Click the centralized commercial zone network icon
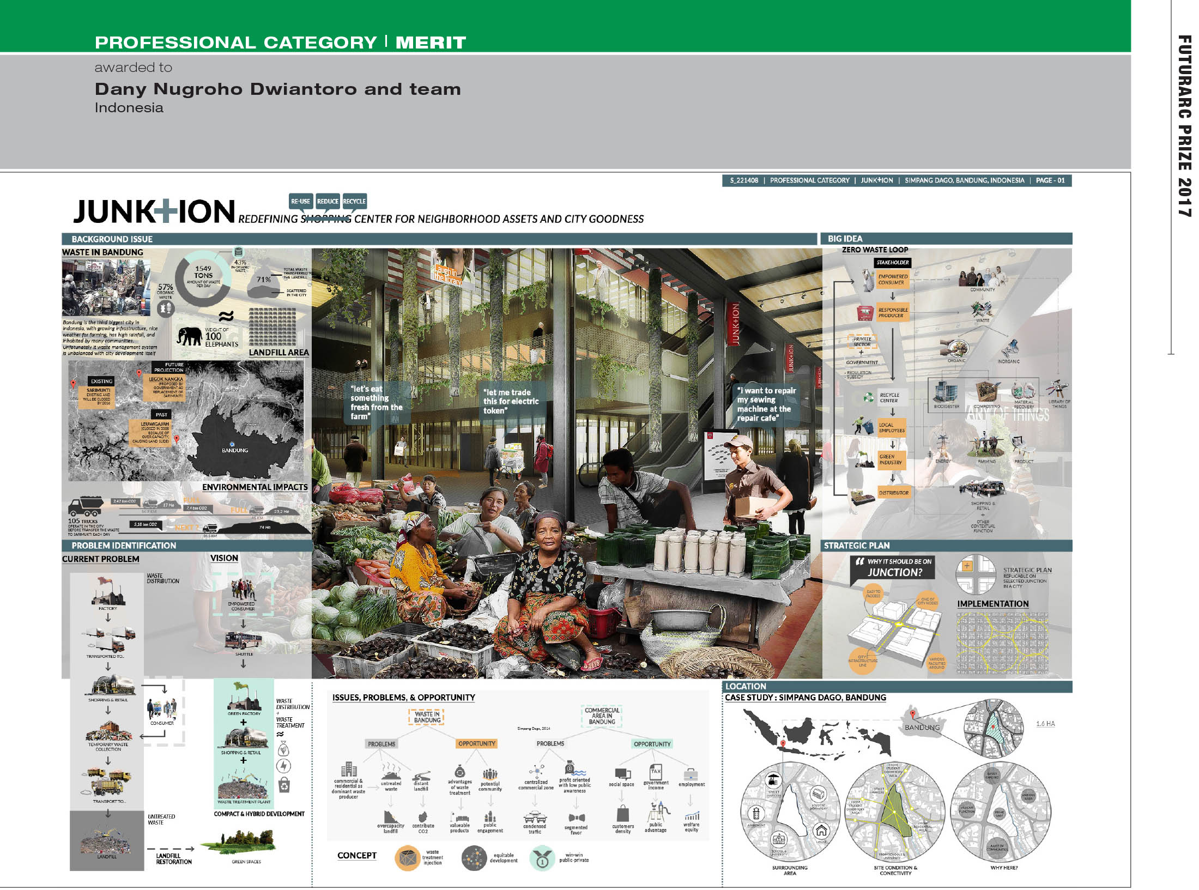 [x=536, y=771]
